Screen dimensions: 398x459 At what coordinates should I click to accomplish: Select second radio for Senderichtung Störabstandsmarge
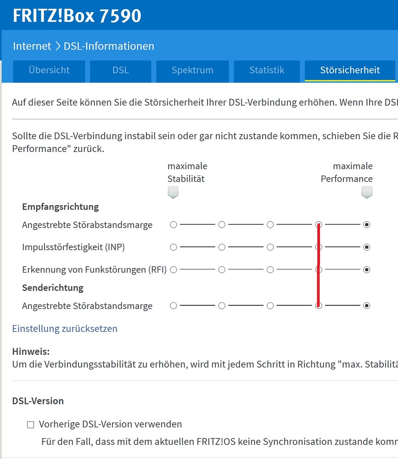[x=222, y=306]
